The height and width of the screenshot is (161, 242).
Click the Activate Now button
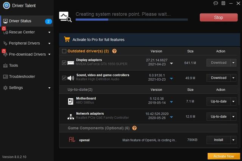[224, 156]
